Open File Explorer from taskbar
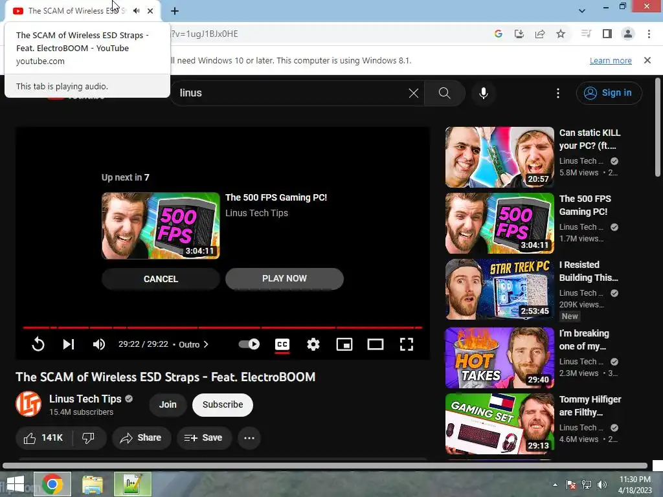 (93, 484)
